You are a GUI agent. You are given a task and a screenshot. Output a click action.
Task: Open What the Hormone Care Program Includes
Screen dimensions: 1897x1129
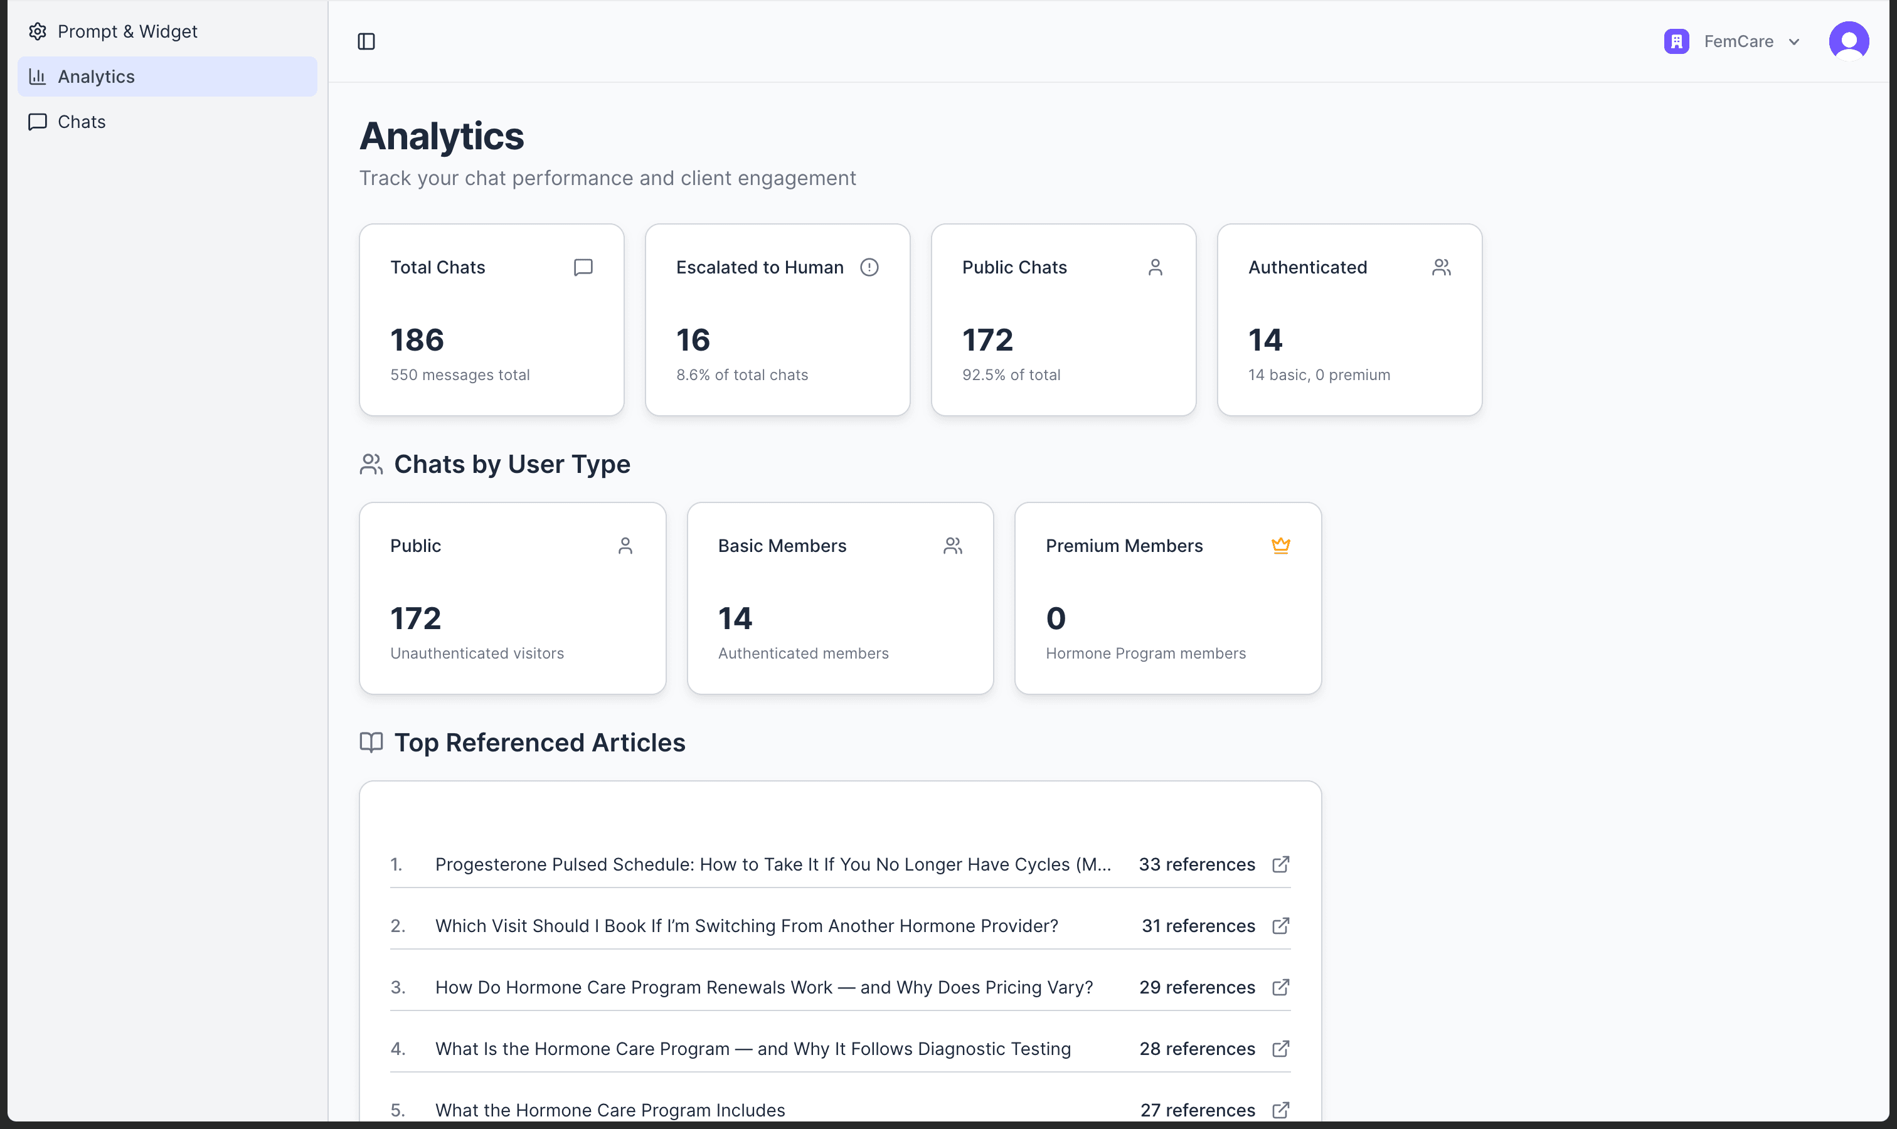[x=610, y=1110]
